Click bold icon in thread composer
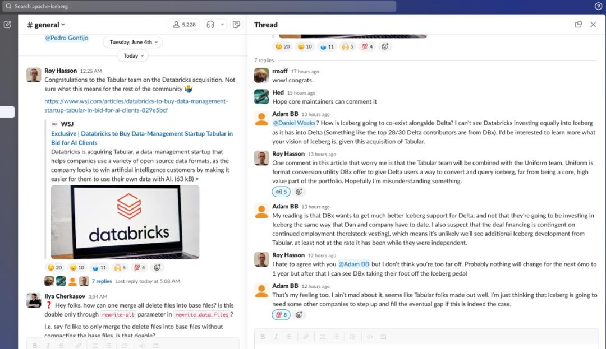 (263, 337)
